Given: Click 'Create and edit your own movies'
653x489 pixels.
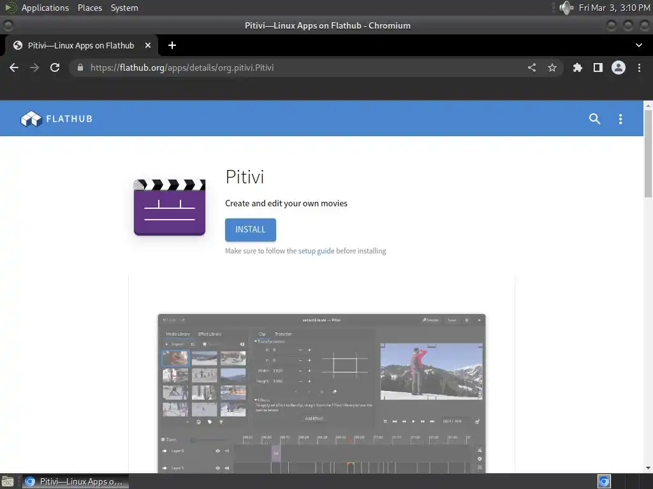Looking at the screenshot, I should point(286,203).
